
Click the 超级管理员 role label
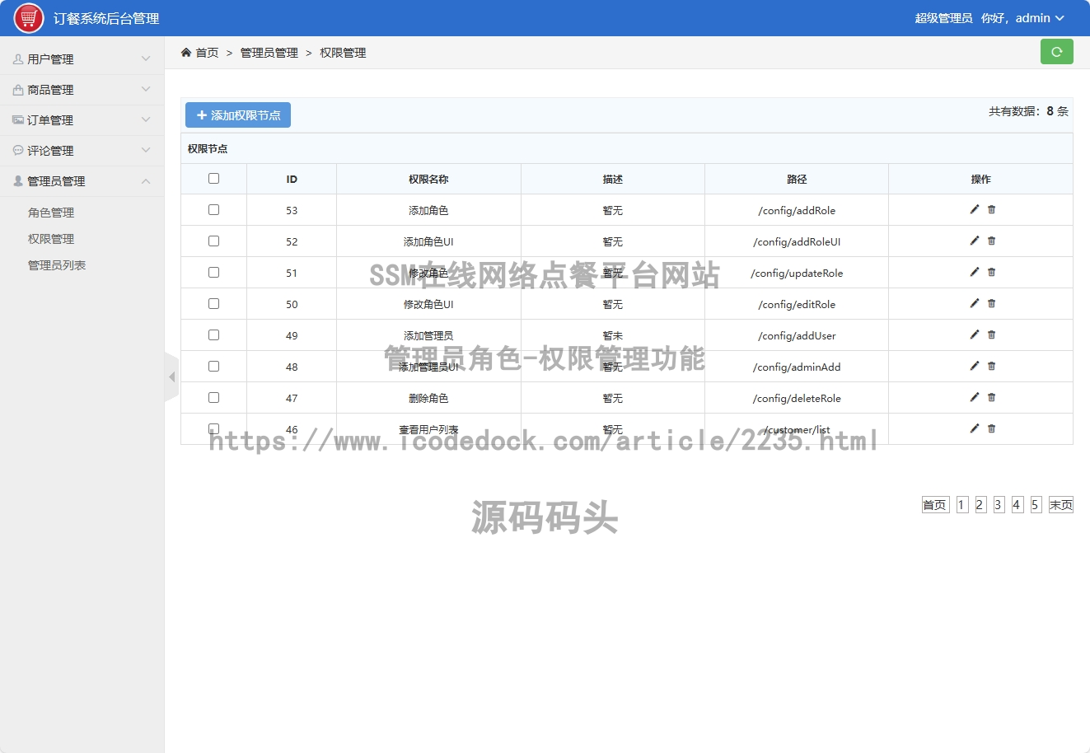click(943, 18)
